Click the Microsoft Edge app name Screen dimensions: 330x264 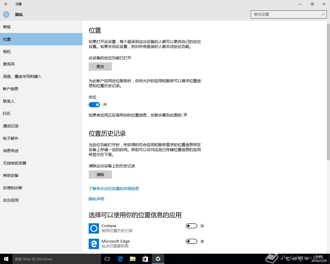[x=115, y=241]
